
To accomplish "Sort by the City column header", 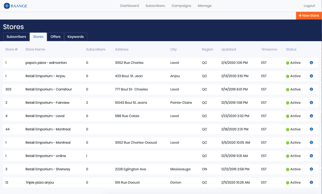I will click(173, 49).
